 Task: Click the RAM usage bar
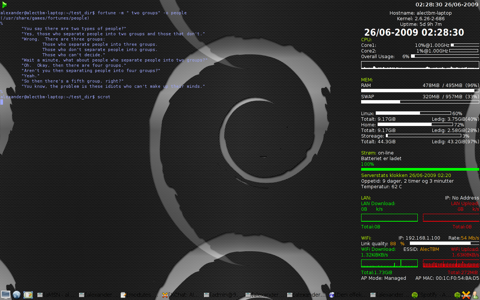(420, 90)
